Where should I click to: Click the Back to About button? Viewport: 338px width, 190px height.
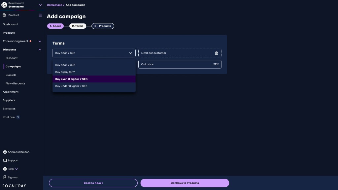pos(93,183)
